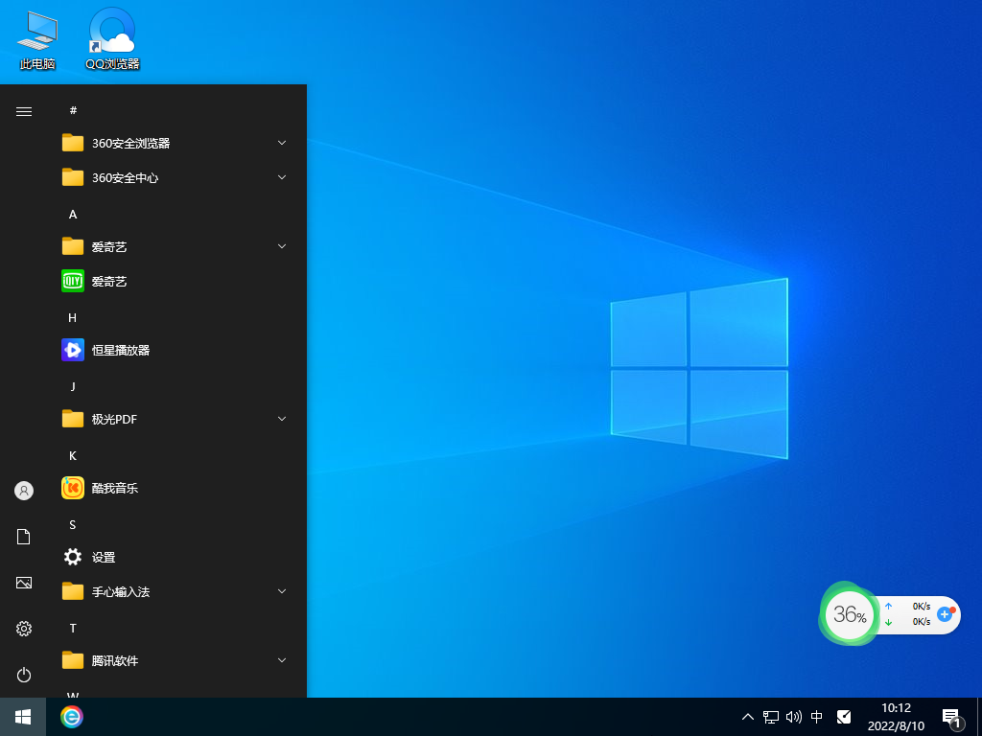This screenshot has height=736, width=982.
Task: Open the iQIYI (爱奇艺) app icon
Action: click(x=74, y=282)
